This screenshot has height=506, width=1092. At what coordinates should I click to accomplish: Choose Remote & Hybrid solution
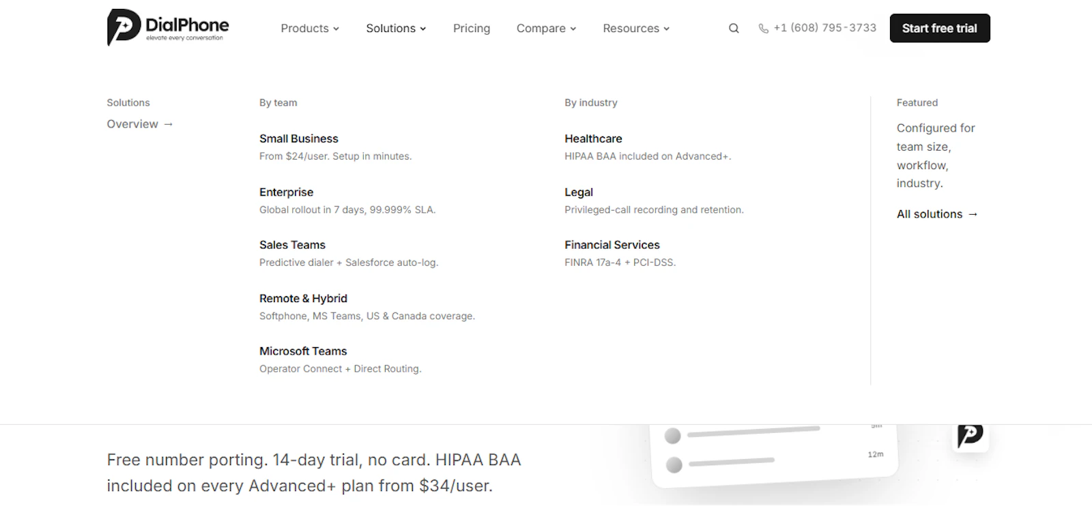point(303,298)
